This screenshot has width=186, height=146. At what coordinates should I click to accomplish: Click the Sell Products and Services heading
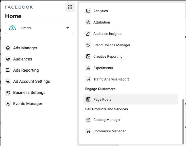(x=107, y=109)
